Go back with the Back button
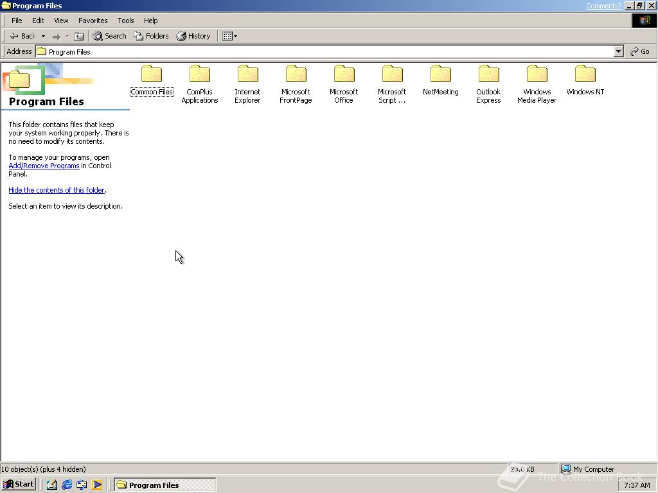Screen dimensions: 658x493 (x=22, y=36)
